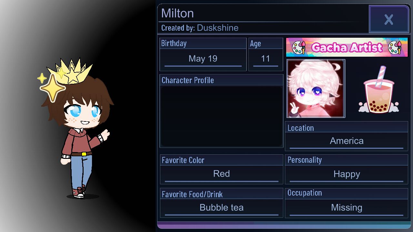
Task: Edit the Location field showing America
Action: click(x=347, y=141)
